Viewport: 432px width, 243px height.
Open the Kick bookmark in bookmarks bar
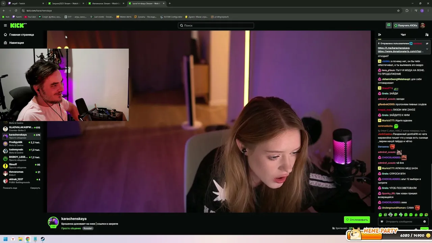(6, 17)
